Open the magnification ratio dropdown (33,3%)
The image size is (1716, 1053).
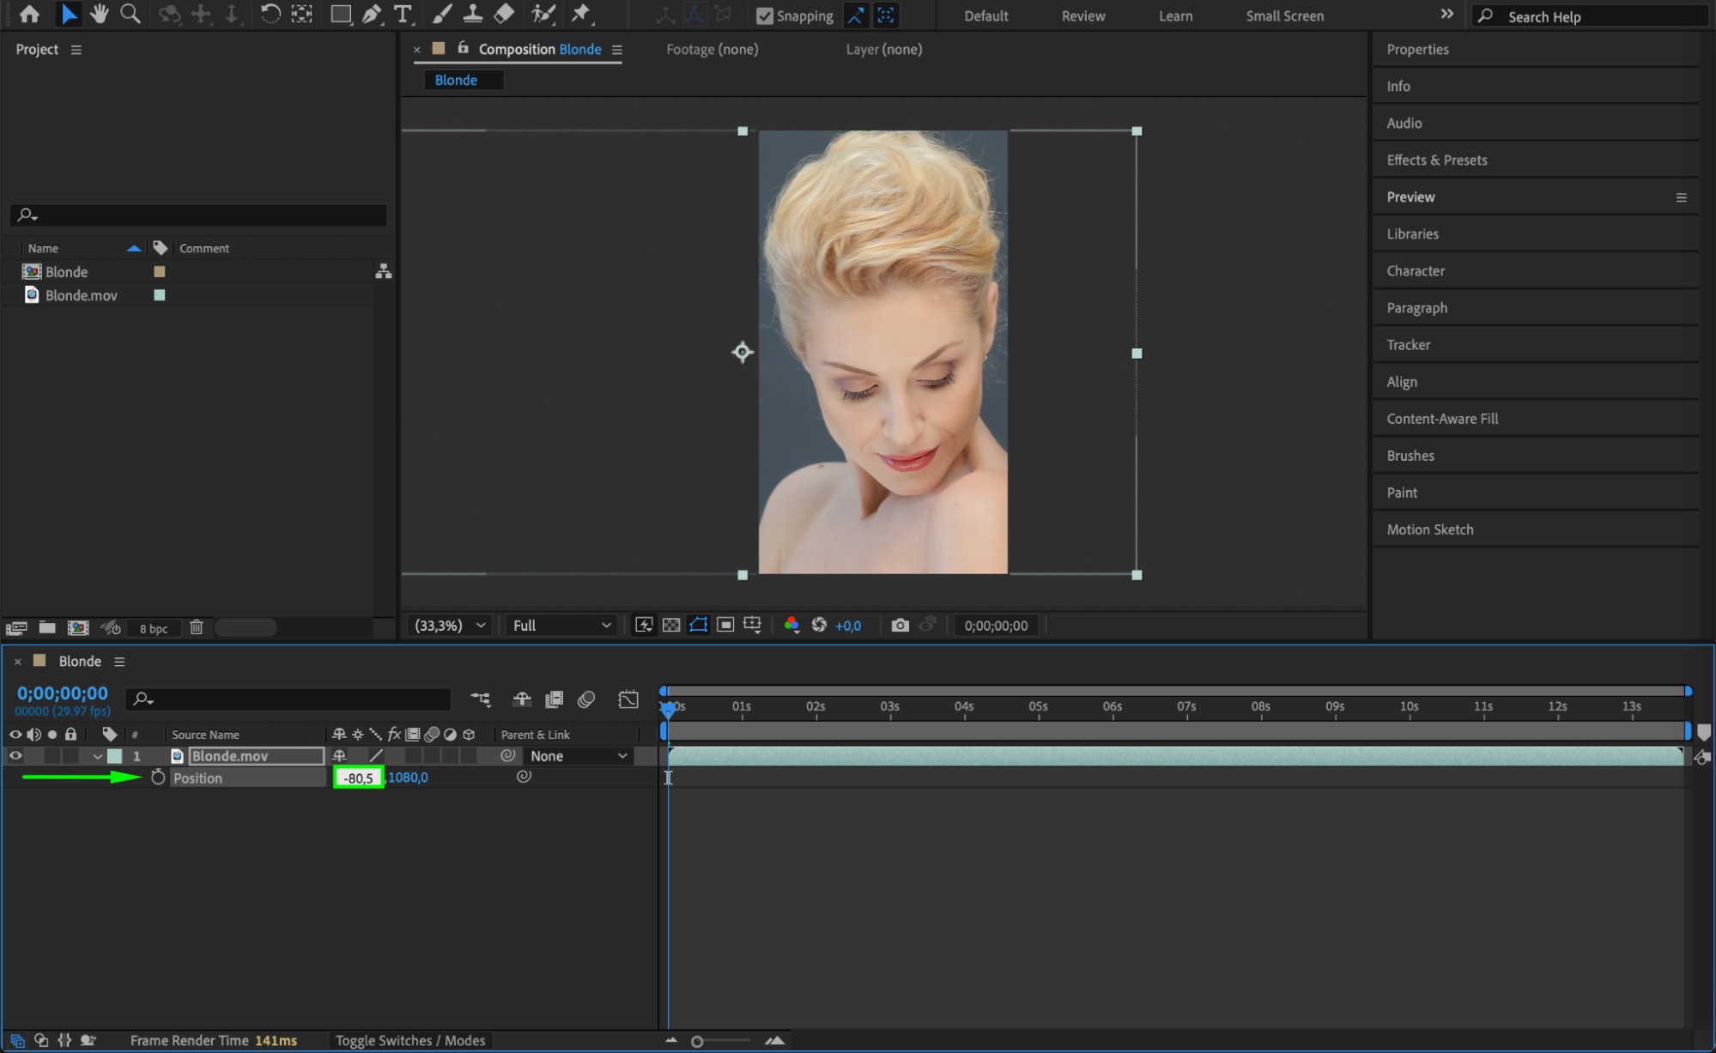coord(450,626)
